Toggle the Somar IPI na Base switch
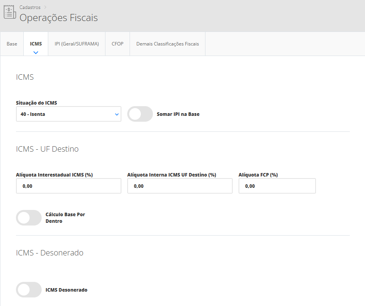The image size is (365, 306). coord(140,114)
